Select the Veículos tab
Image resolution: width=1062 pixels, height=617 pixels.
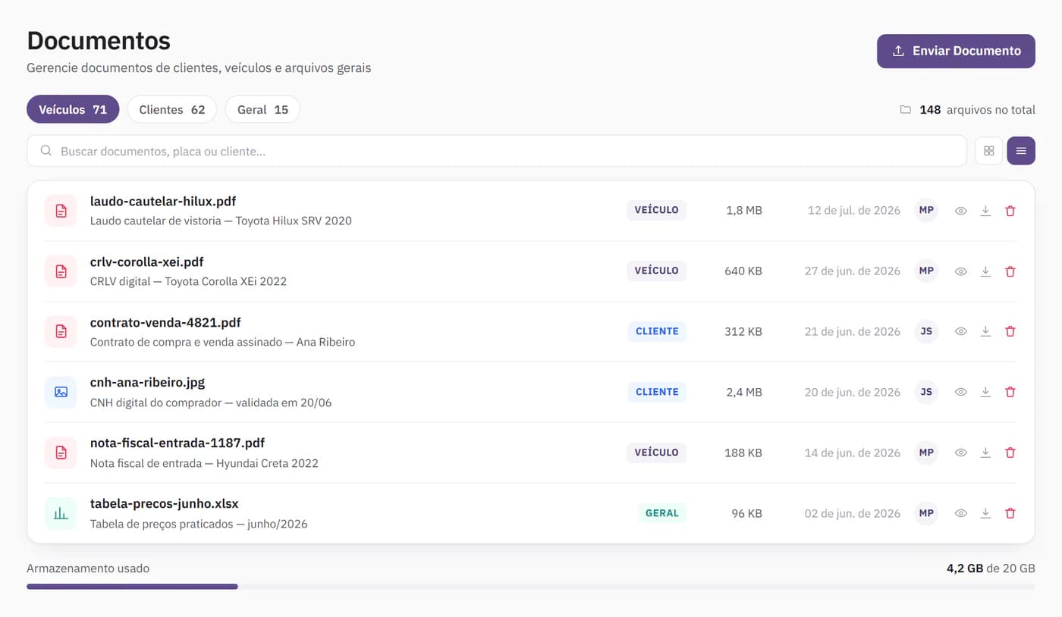[x=73, y=109]
